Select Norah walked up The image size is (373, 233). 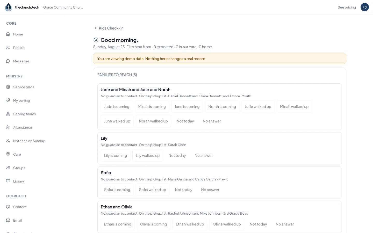click(x=153, y=121)
